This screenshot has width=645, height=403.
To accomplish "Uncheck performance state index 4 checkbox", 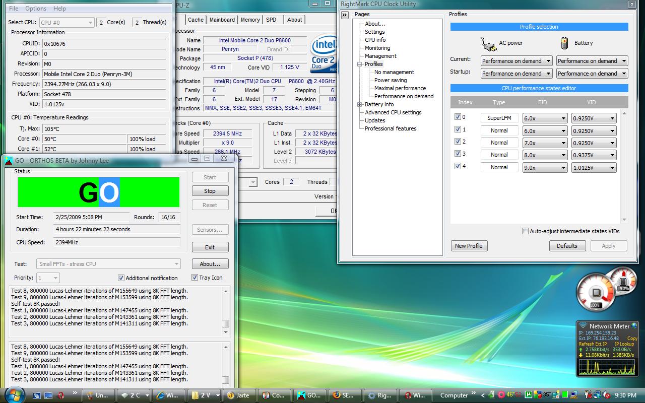I will [458, 166].
